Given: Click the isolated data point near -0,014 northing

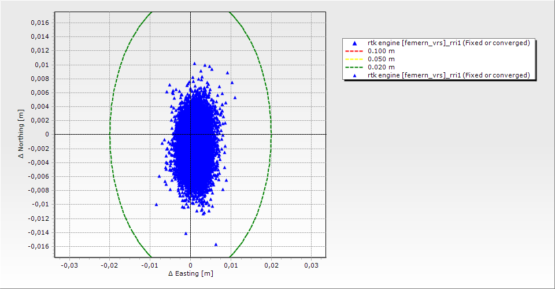Looking at the screenshot, I should click(x=186, y=234).
